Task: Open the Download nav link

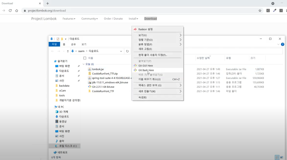Action: pos(150,19)
